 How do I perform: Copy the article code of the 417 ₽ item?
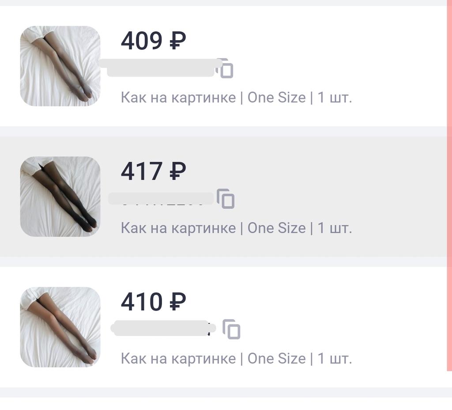226,199
